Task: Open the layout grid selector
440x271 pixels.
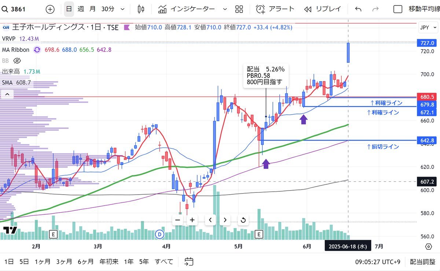Action: (239, 9)
